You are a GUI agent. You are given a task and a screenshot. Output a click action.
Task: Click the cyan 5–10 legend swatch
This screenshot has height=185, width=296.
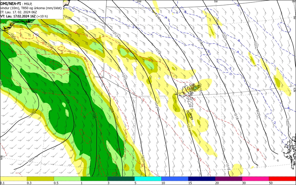[148, 179]
